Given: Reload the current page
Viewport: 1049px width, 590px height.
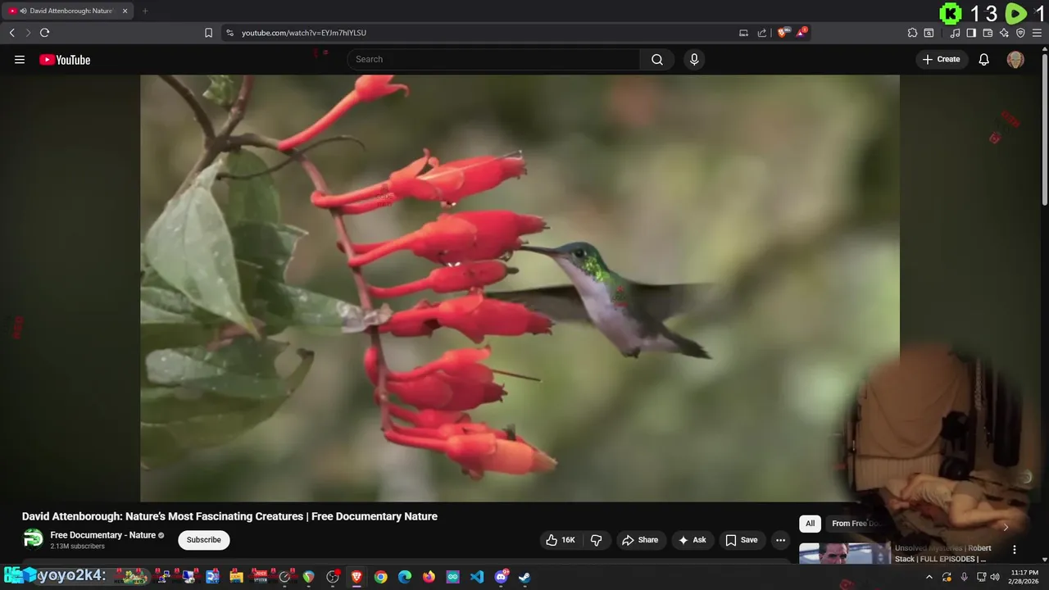Looking at the screenshot, I should pyautogui.click(x=44, y=33).
